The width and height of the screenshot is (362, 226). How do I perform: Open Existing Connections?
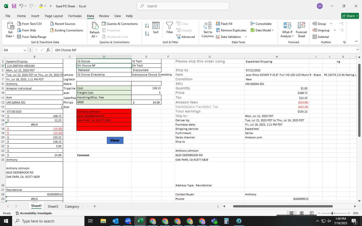(x=67, y=30)
